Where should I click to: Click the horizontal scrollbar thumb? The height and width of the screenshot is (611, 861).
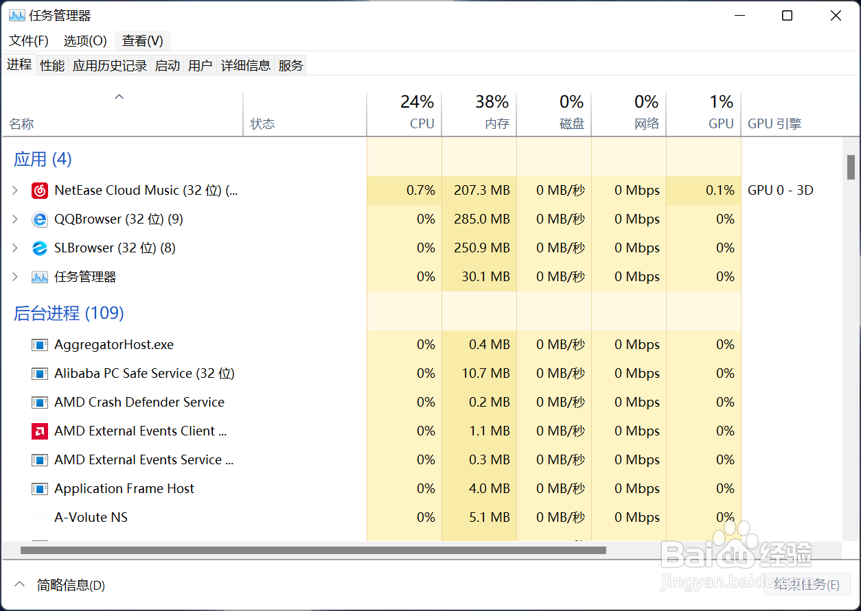click(x=313, y=550)
